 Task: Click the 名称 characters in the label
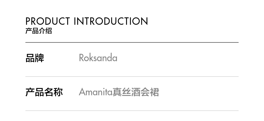(x=53, y=92)
